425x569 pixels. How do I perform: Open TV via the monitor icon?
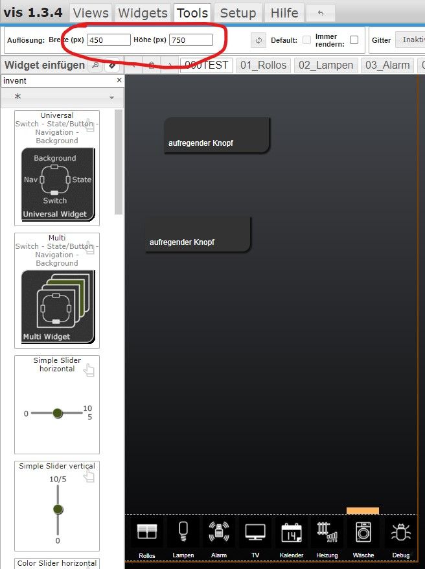pyautogui.click(x=255, y=532)
